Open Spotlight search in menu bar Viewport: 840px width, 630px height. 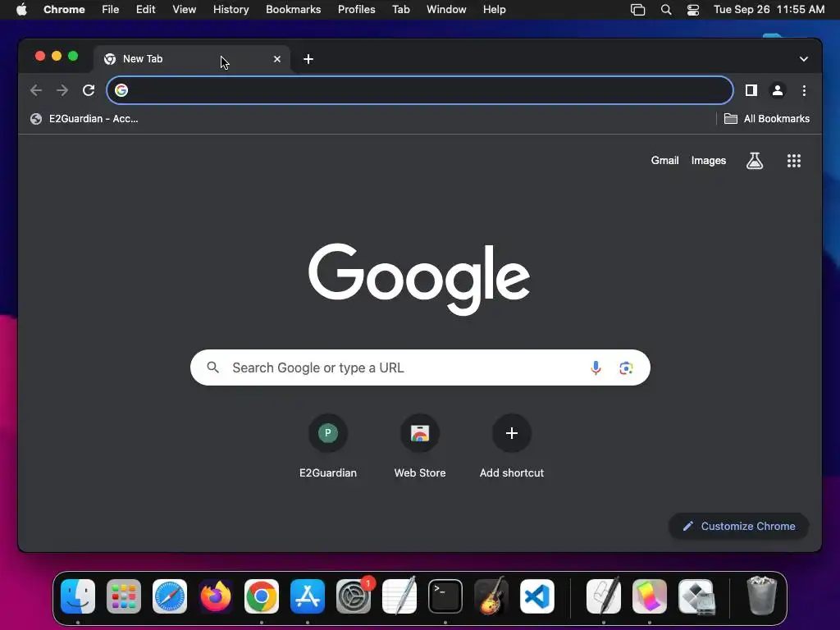[x=666, y=10]
